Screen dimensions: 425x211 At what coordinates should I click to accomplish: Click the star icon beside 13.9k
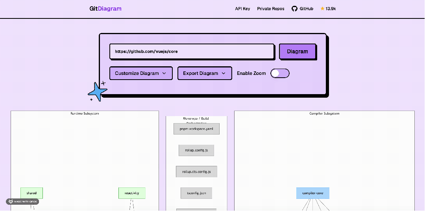[322, 9]
